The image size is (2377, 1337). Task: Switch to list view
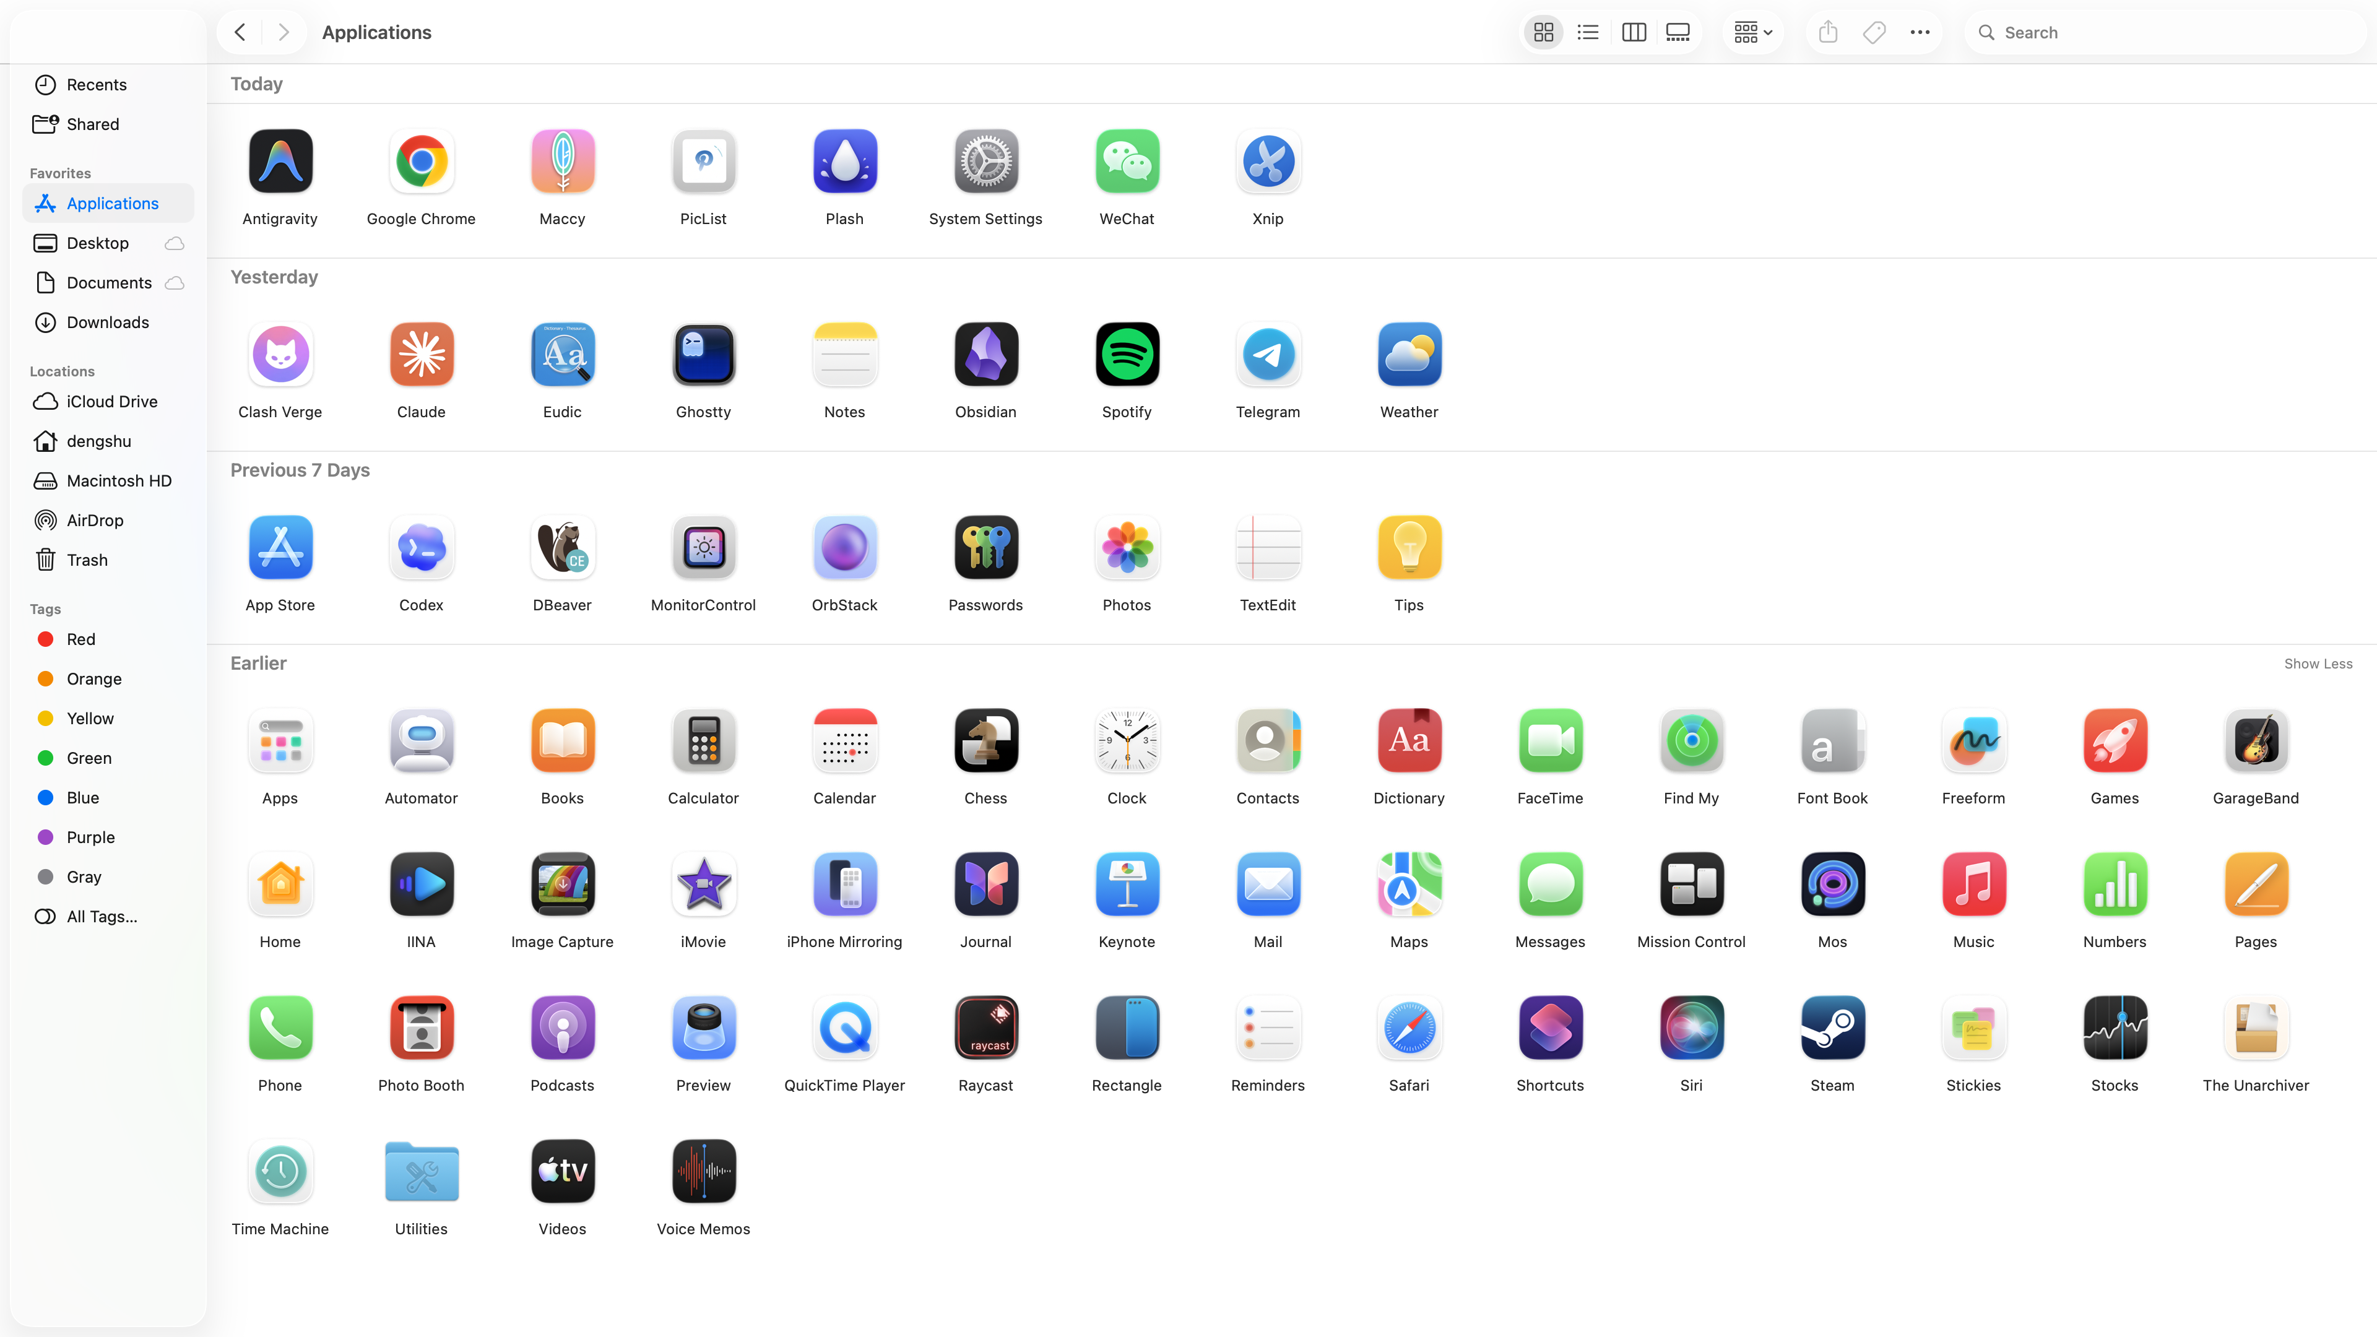tap(1588, 32)
